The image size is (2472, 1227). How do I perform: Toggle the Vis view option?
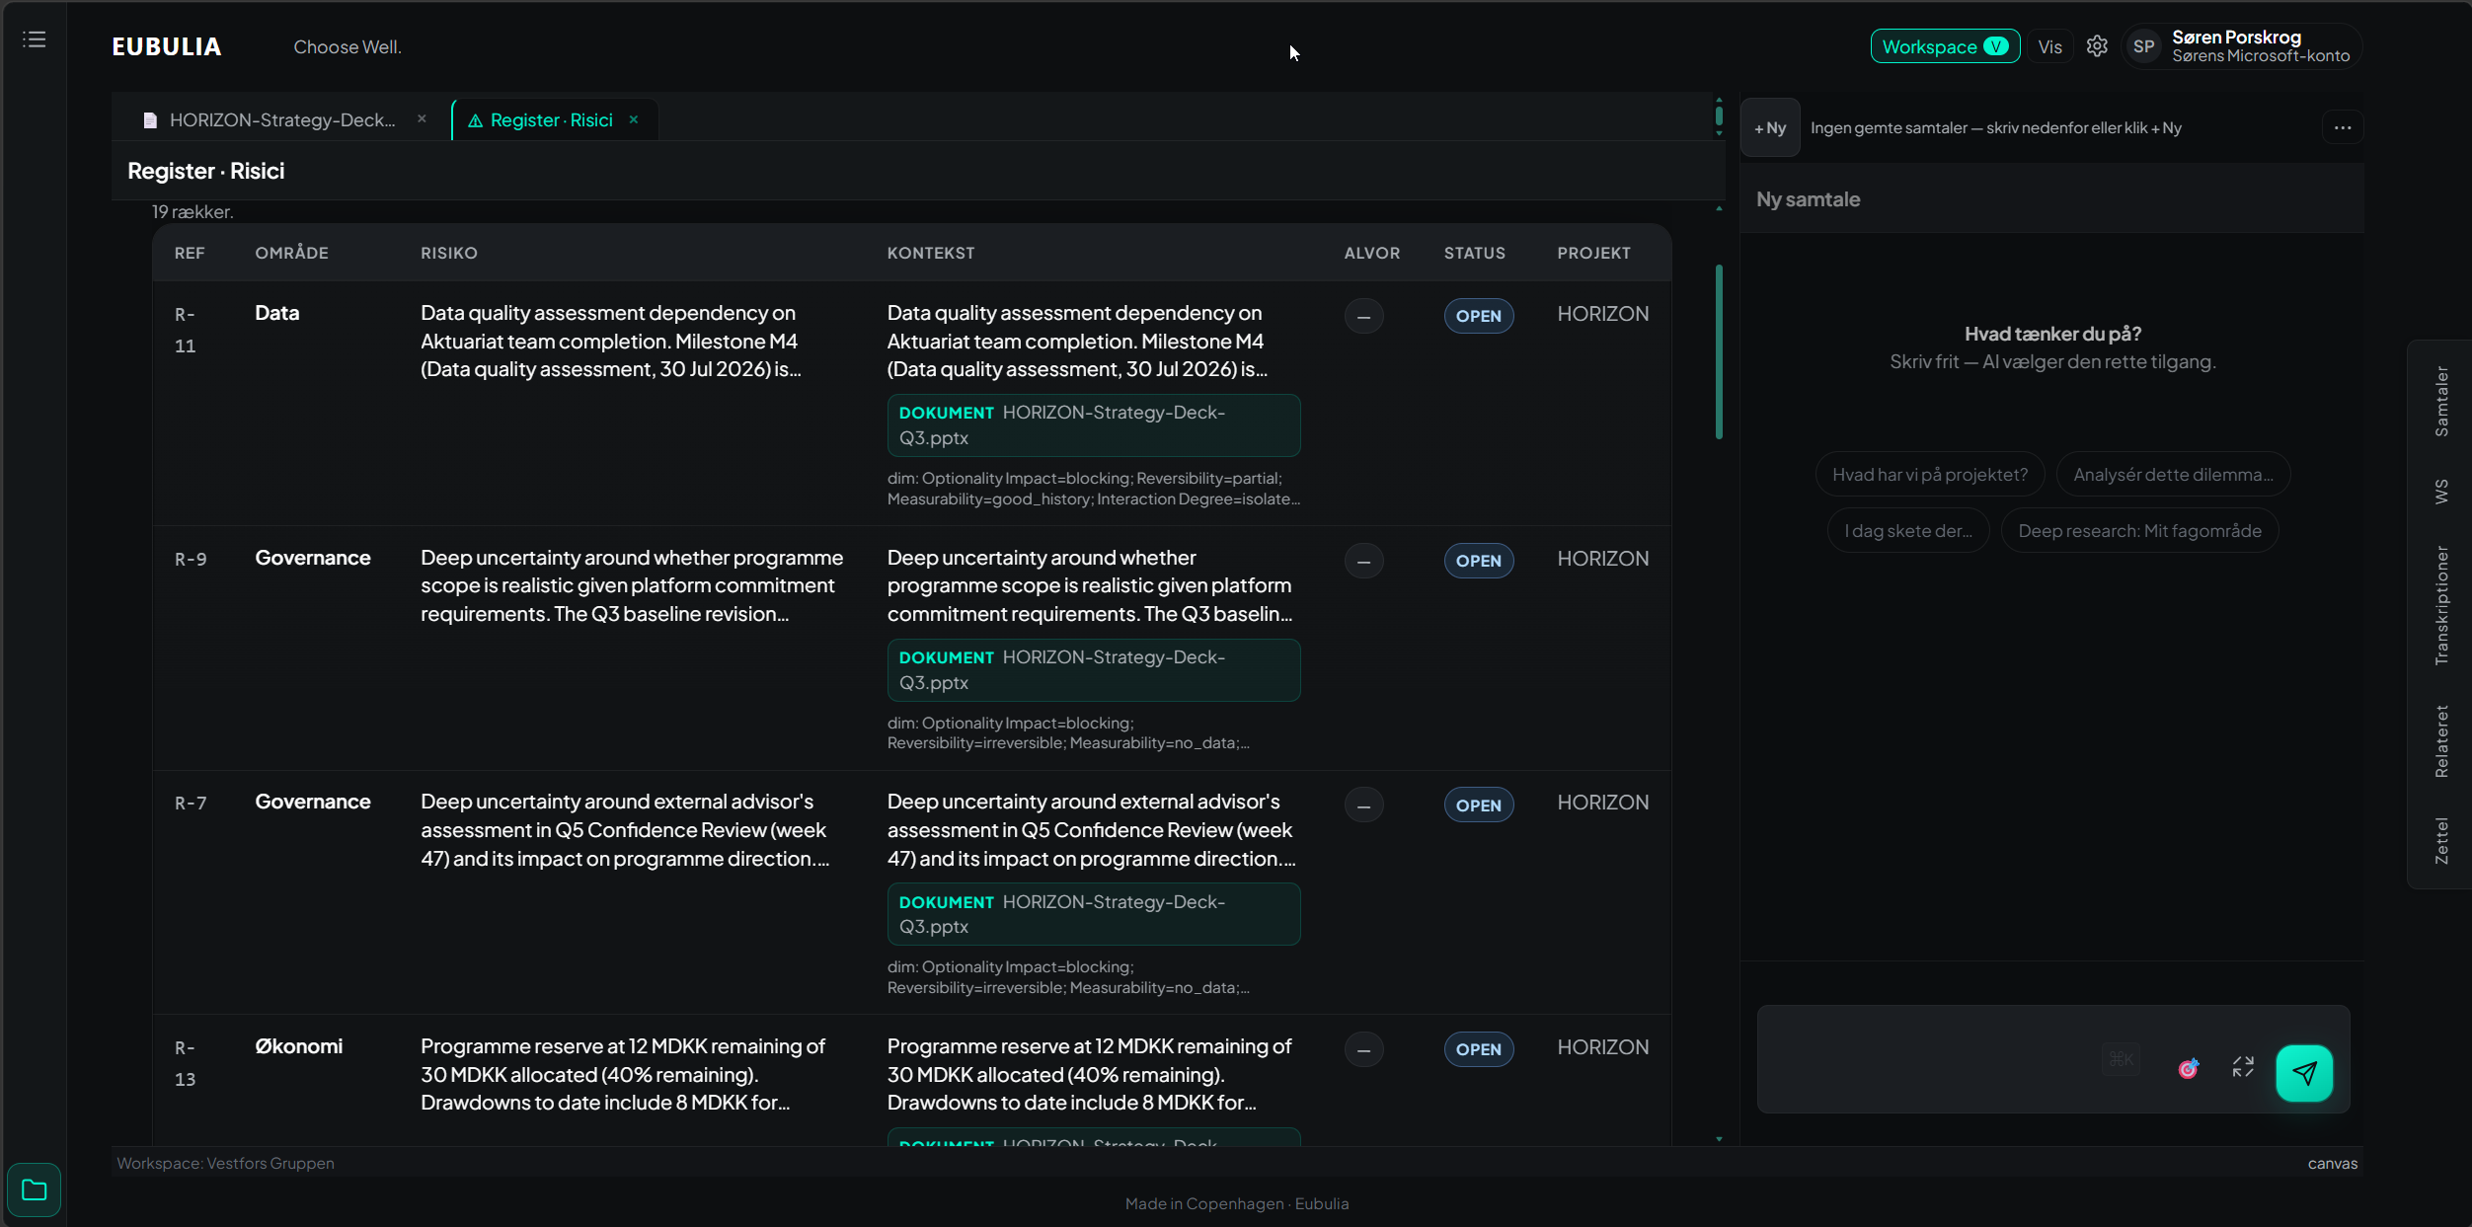tap(2049, 46)
